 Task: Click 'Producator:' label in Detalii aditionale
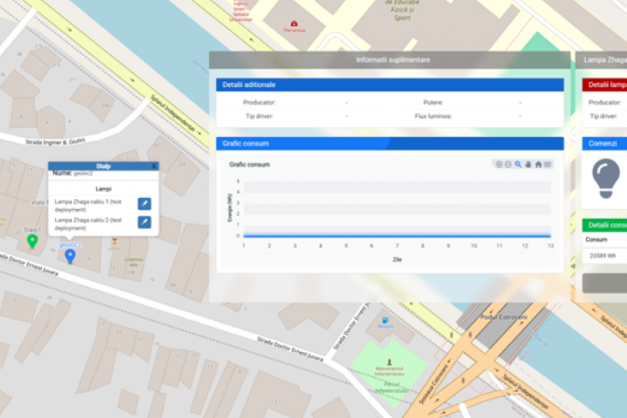[x=259, y=102]
